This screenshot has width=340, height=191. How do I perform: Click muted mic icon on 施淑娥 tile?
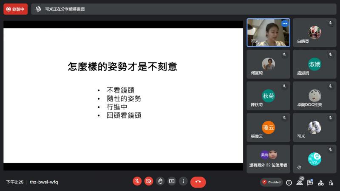tap(330, 54)
